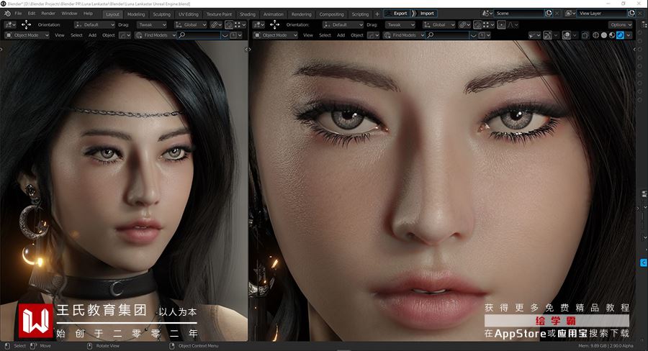Toggle proportional editing in right viewport
Screen dimensions: 648x351
501,24
